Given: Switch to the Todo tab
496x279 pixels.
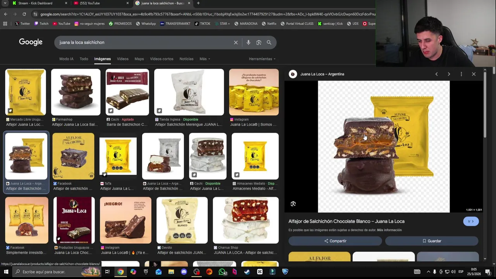Looking at the screenshot, I should click(84, 59).
